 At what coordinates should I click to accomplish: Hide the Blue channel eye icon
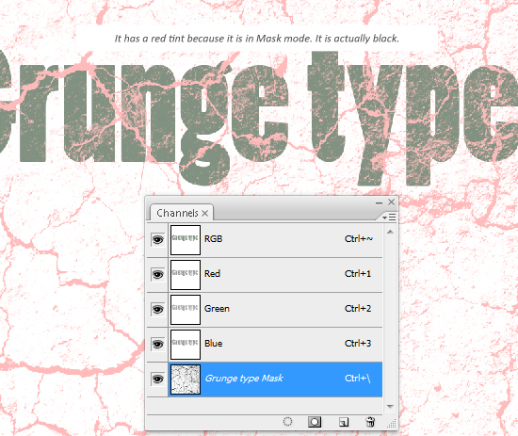tap(157, 344)
